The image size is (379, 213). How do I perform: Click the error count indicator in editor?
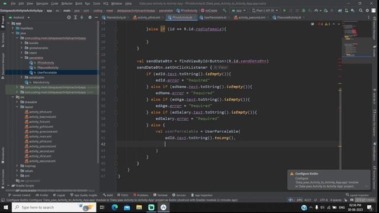tap(320, 24)
